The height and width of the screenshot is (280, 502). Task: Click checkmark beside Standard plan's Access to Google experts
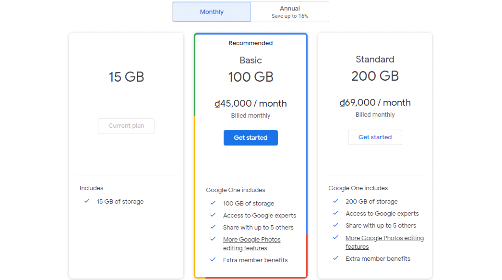pyautogui.click(x=335, y=213)
